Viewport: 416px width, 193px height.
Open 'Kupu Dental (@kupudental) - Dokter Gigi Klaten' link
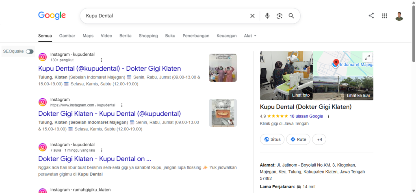pyautogui.click(x=110, y=69)
